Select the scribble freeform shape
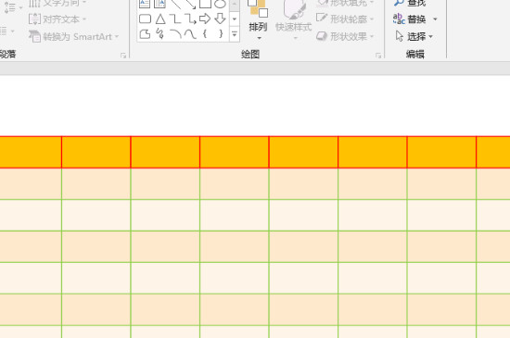 (x=159, y=33)
